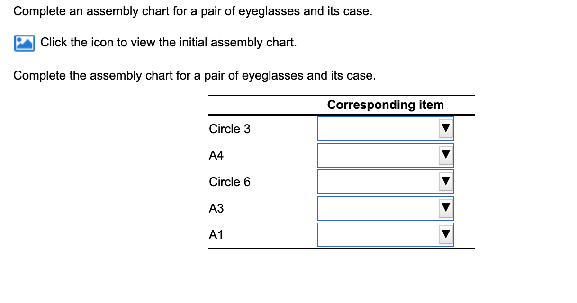The height and width of the screenshot is (303, 577).
Task: Open the Corresponding item dropdown for A4
Action: click(446, 155)
